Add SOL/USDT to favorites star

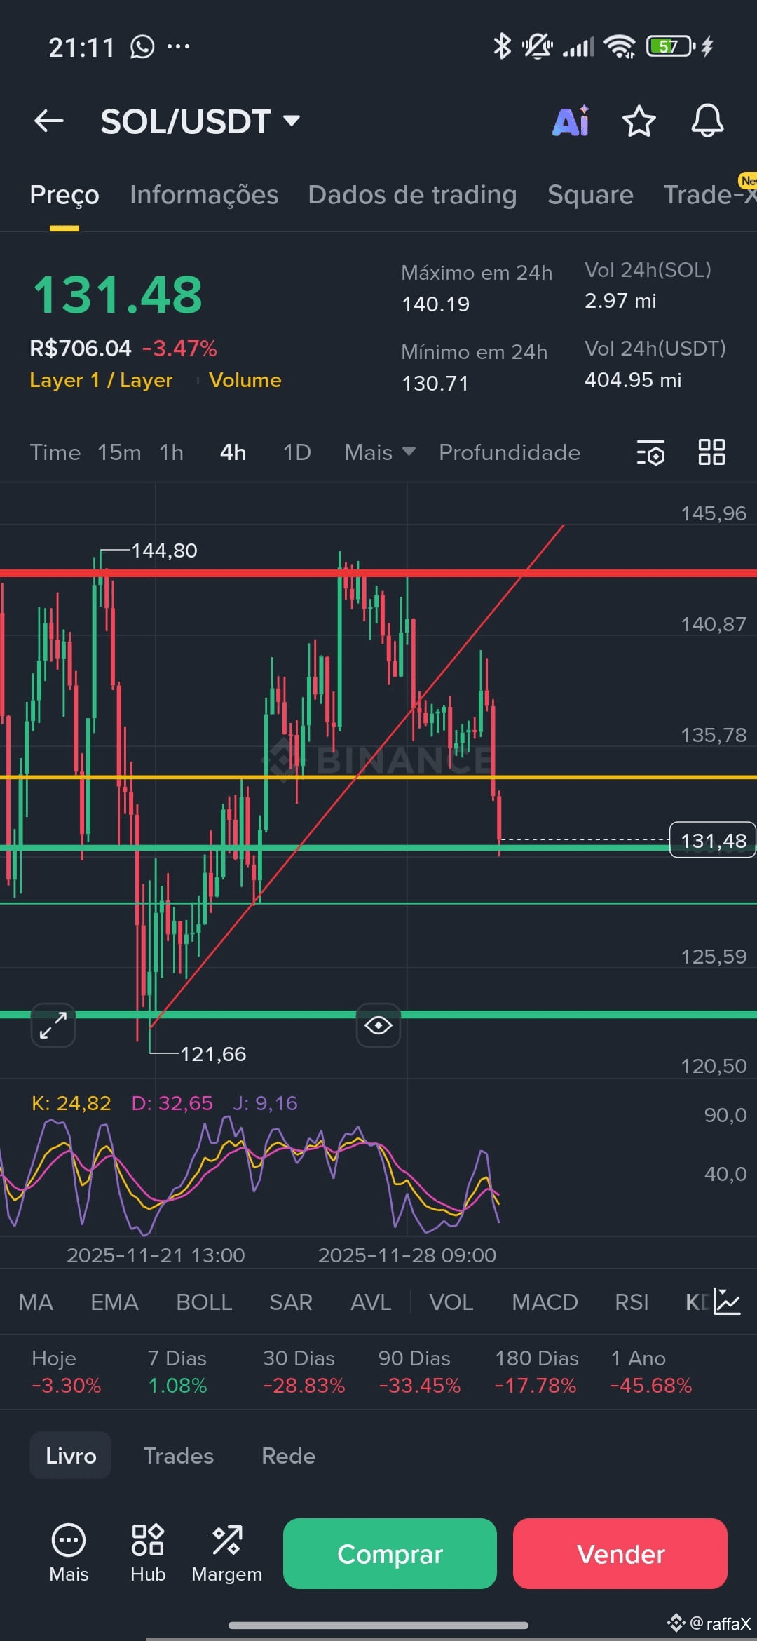tap(639, 121)
